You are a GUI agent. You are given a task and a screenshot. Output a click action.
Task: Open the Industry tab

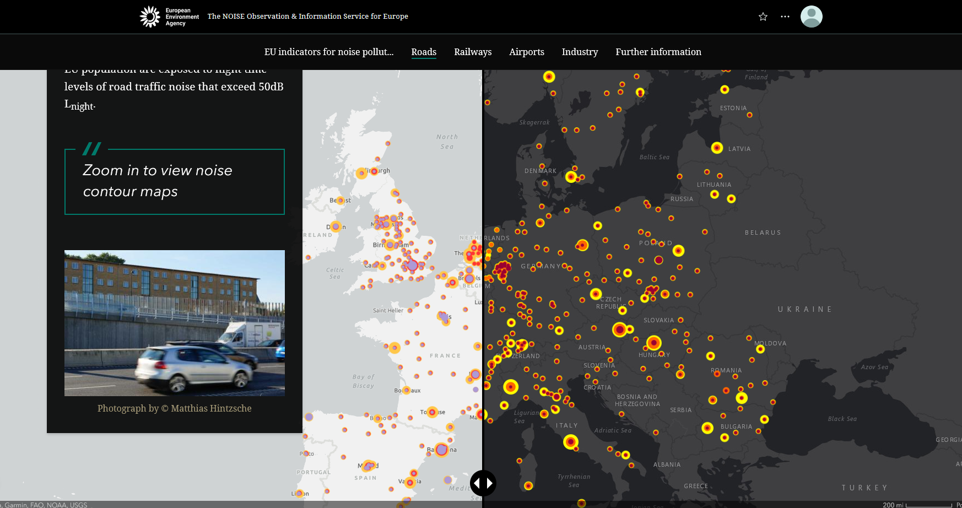pyautogui.click(x=580, y=52)
